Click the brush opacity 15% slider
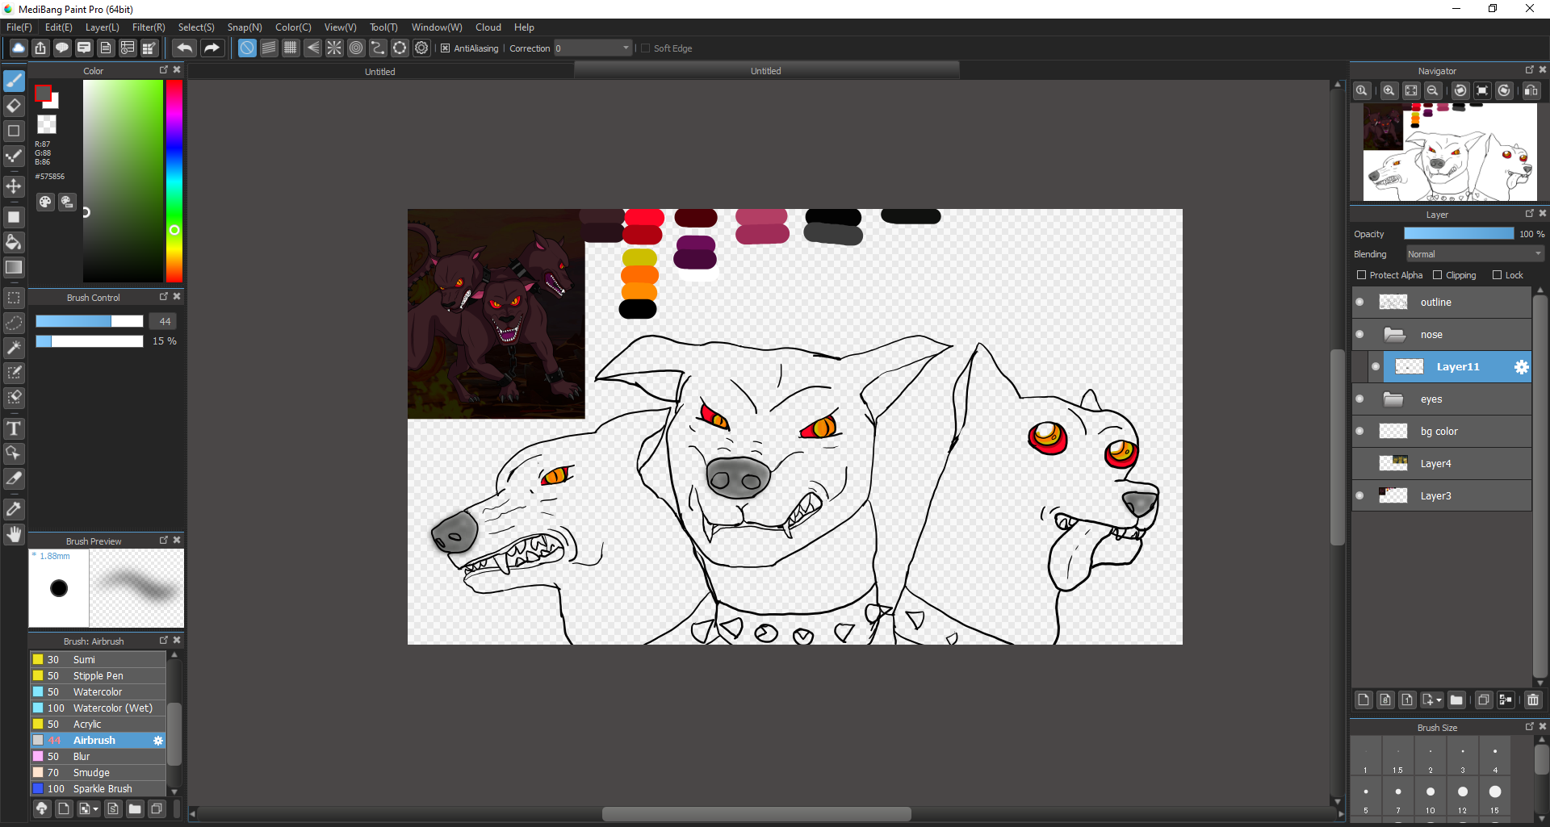The height and width of the screenshot is (827, 1550). [x=89, y=341]
